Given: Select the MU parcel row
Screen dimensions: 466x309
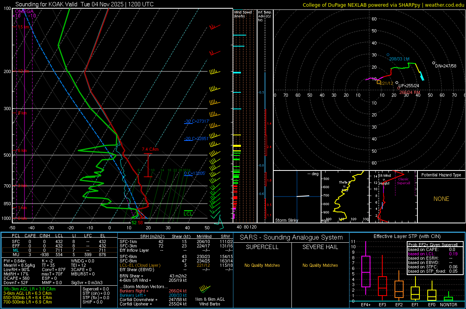Looking at the screenshot, I should coord(59,255).
